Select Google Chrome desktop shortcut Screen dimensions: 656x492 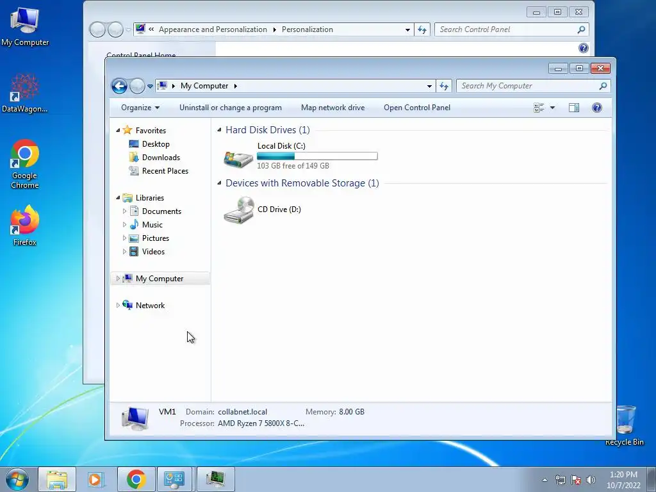coord(25,164)
